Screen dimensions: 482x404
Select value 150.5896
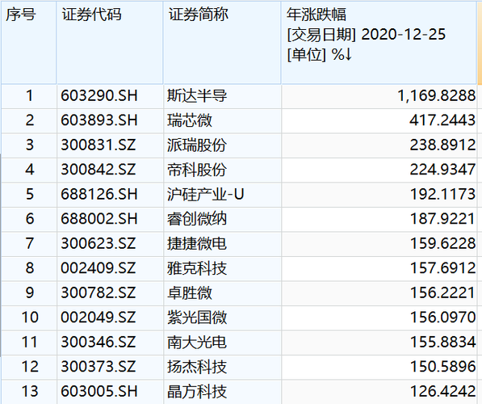pyautogui.click(x=442, y=367)
